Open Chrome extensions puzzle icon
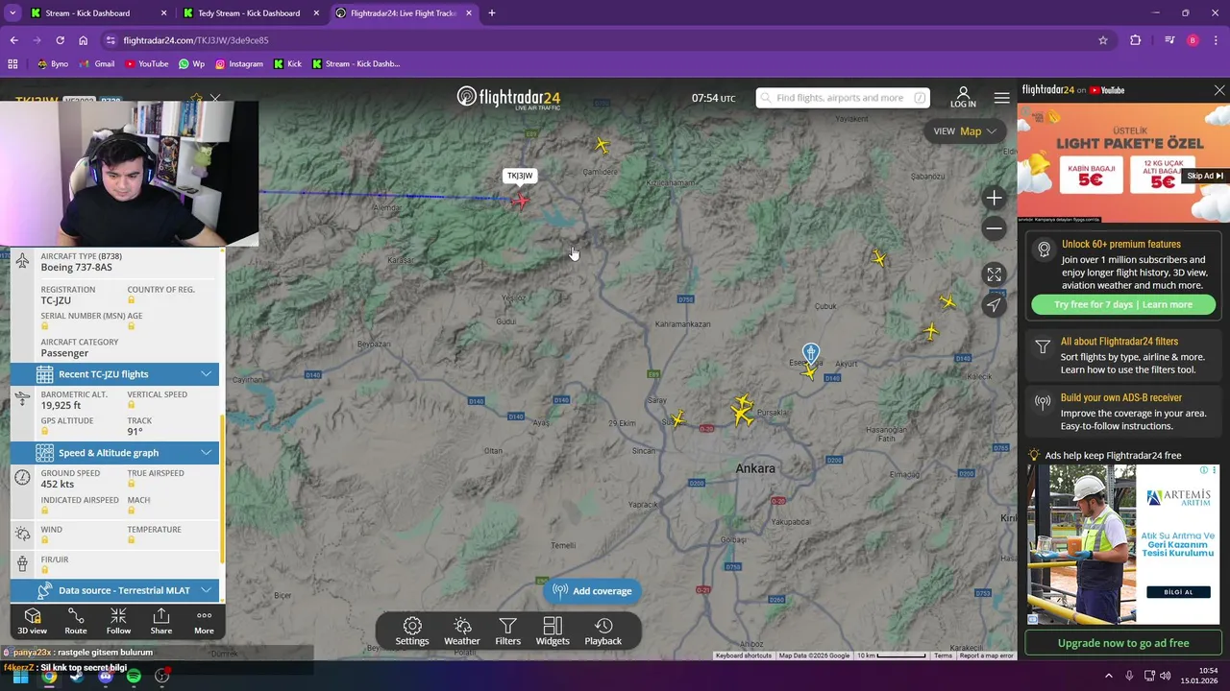Image resolution: width=1230 pixels, height=691 pixels. pyautogui.click(x=1135, y=40)
